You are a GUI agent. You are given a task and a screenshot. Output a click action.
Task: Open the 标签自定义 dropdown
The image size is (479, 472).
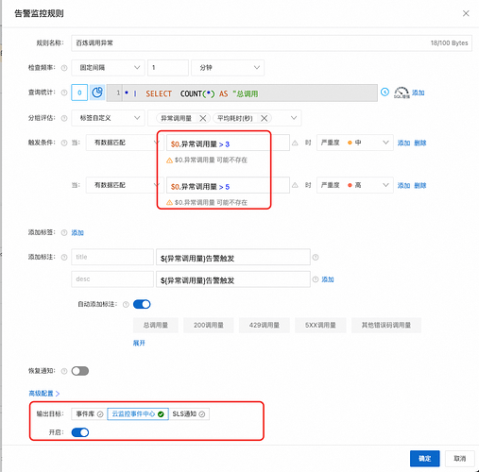pos(108,118)
